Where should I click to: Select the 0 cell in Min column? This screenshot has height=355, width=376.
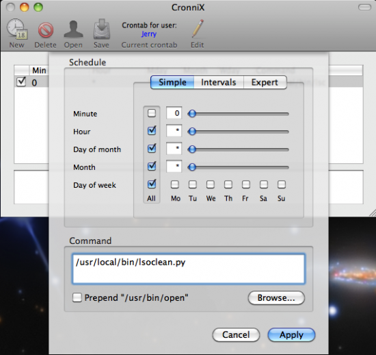point(34,83)
